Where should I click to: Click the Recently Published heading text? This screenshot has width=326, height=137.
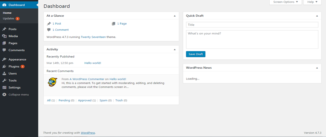60,56
